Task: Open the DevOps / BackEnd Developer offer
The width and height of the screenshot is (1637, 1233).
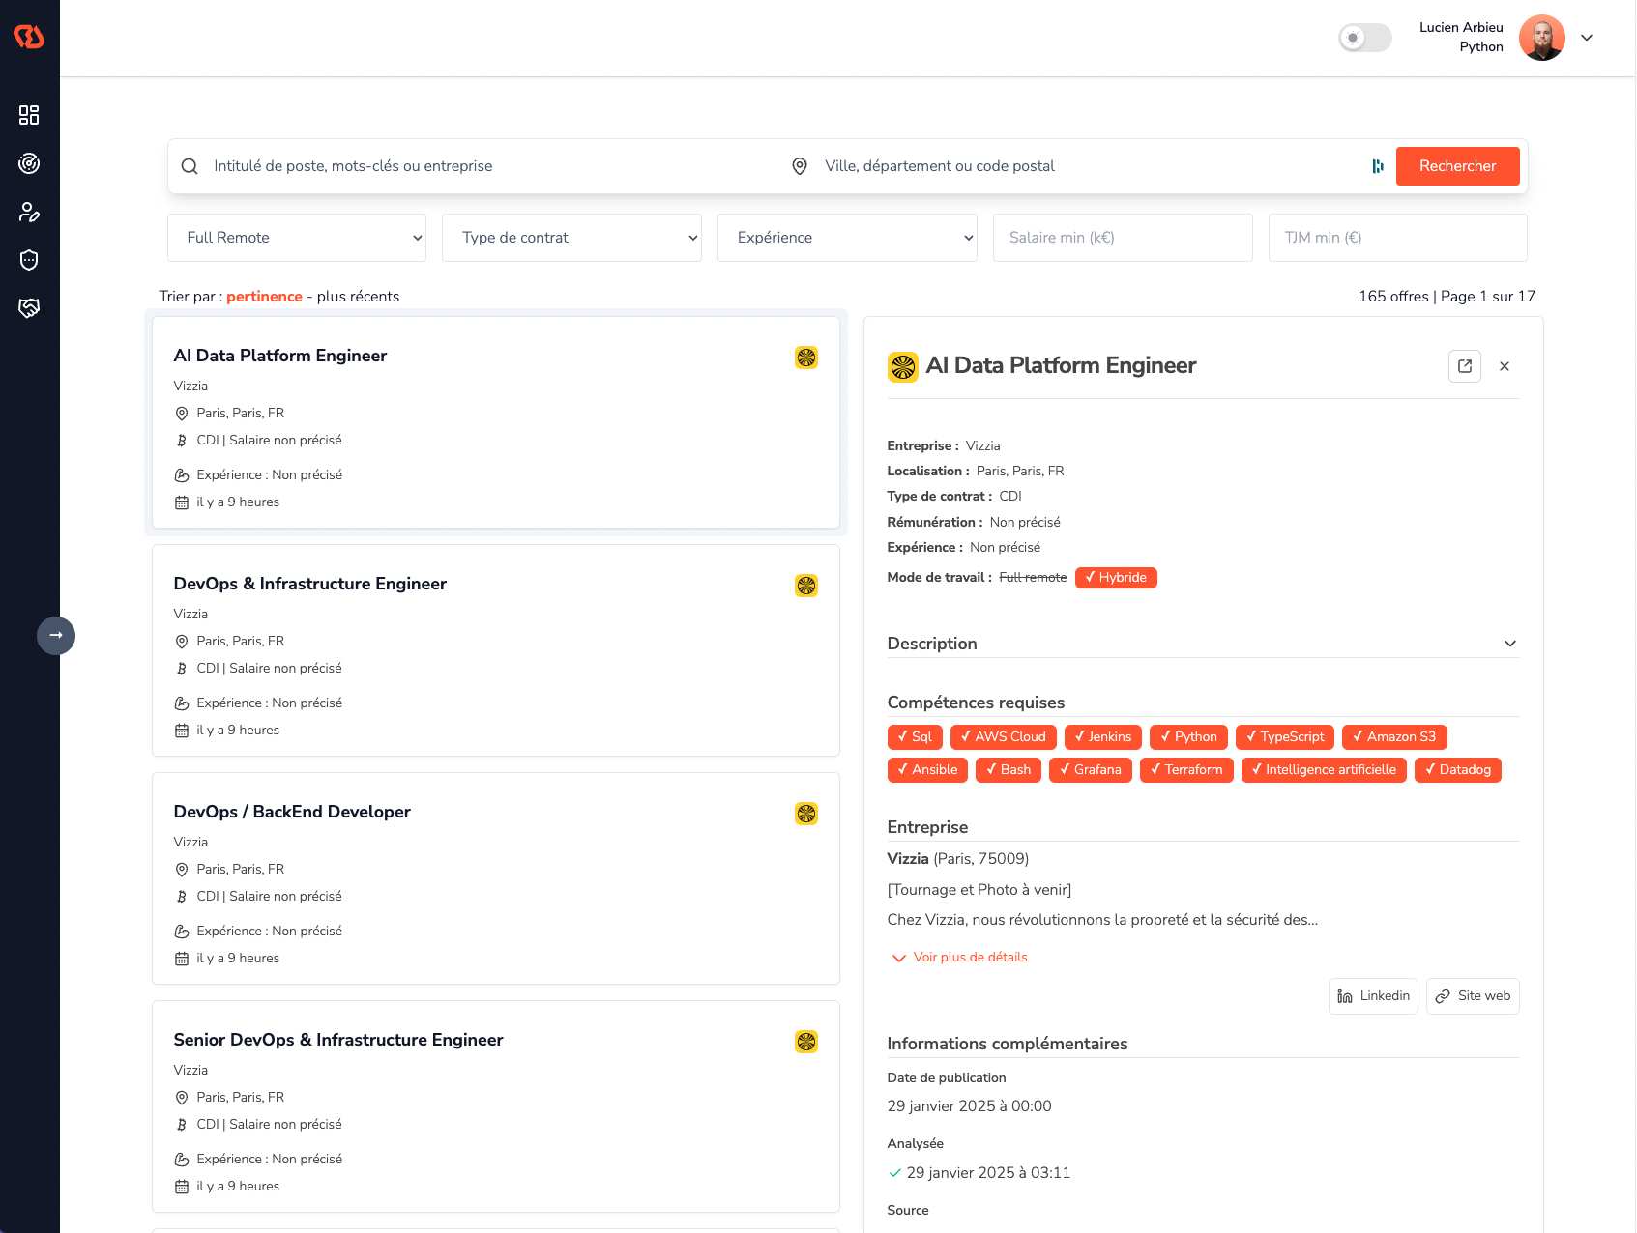Action: (496, 878)
